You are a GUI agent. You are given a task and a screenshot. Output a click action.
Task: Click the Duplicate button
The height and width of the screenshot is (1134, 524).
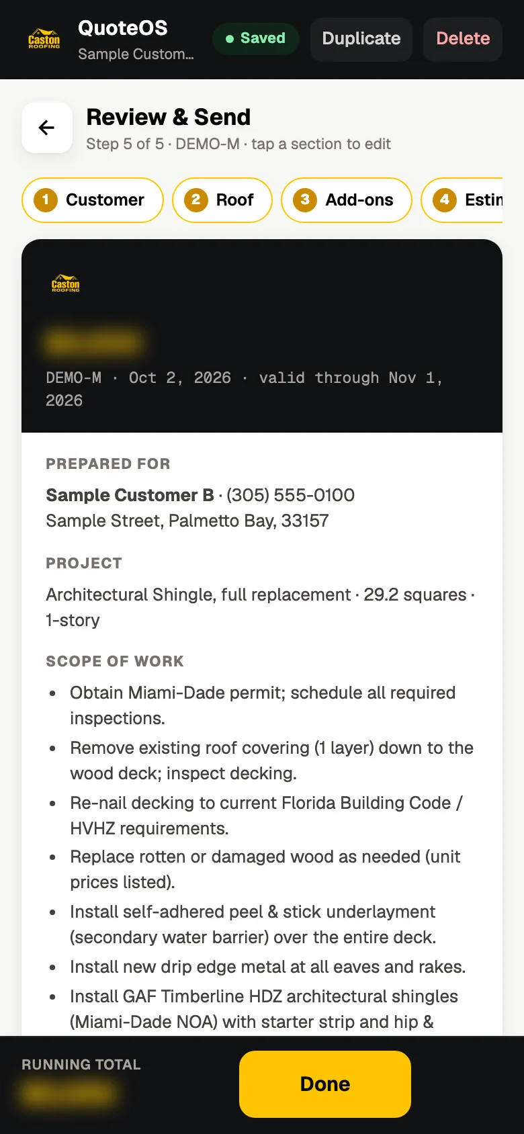(x=361, y=39)
